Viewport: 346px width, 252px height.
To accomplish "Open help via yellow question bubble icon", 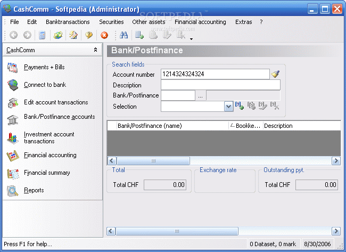I will click(x=89, y=35).
